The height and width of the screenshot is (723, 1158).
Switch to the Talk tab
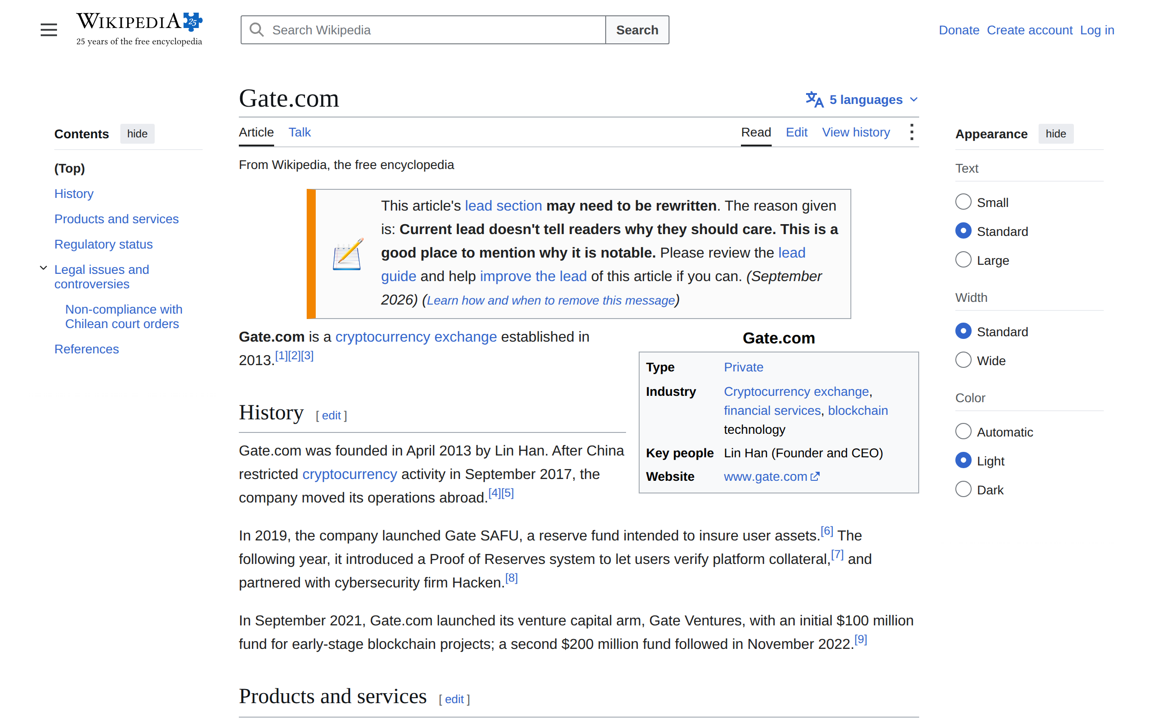tap(299, 132)
